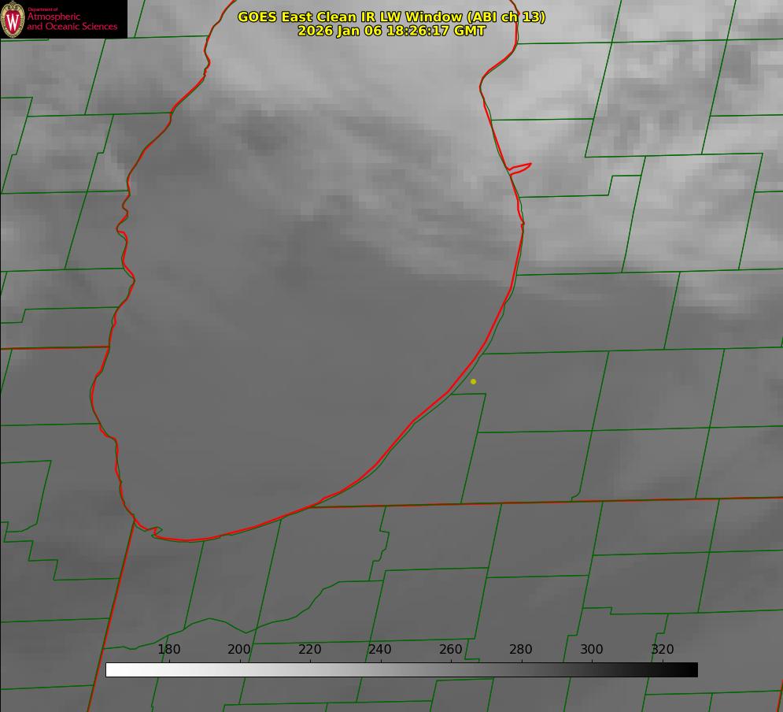Choose the 320 colorbar tick label
Image resolution: width=783 pixels, height=712 pixels.
point(662,650)
